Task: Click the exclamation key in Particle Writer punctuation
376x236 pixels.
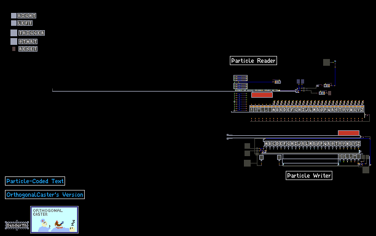Action: [x=340, y=157]
